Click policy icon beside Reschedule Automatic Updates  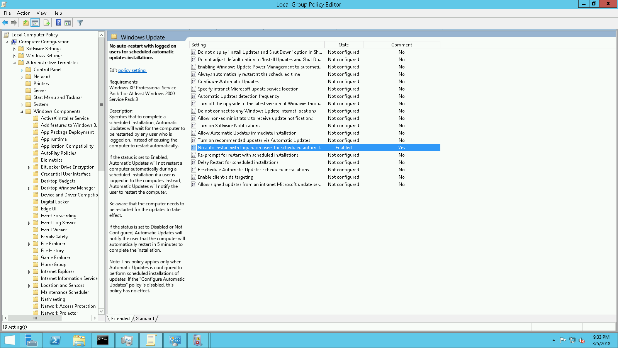194,170
